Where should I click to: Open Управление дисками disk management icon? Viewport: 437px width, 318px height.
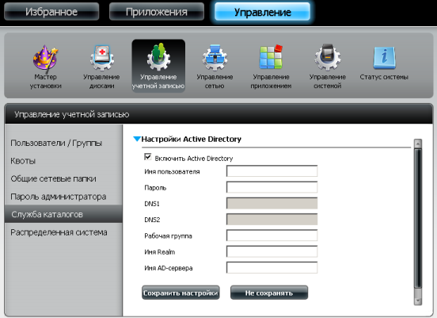[x=101, y=58]
